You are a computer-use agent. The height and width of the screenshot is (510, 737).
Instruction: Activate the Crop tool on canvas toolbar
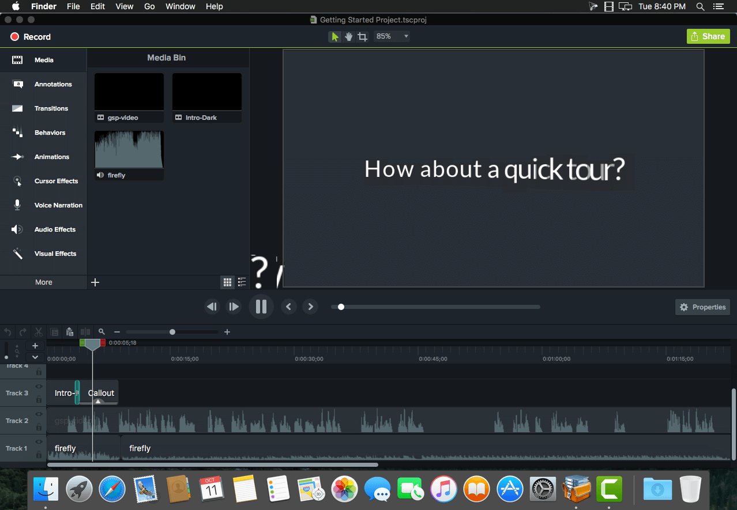click(x=362, y=37)
